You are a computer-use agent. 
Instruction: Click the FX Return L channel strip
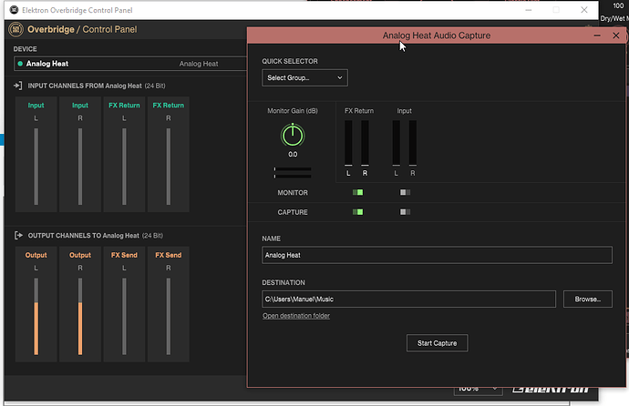124,154
